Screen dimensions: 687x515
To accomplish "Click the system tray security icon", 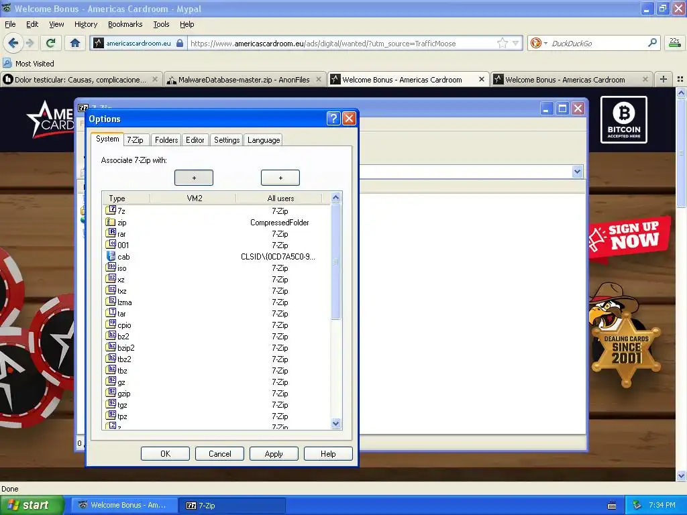I will click(637, 505).
